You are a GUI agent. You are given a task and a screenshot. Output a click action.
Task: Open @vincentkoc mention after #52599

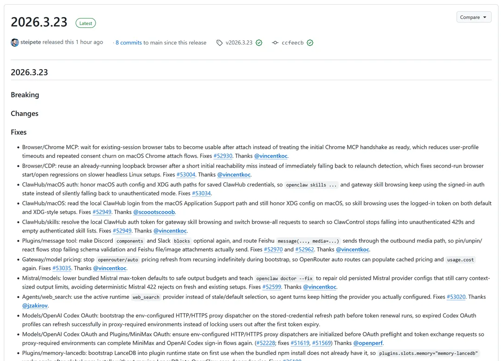[320, 287]
